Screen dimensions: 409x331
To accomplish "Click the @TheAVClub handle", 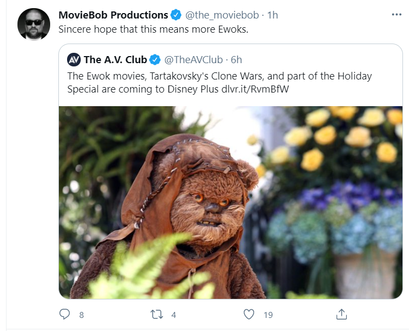I will [194, 60].
